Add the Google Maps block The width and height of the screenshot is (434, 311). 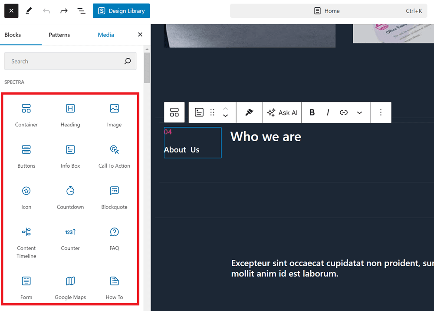coord(70,287)
